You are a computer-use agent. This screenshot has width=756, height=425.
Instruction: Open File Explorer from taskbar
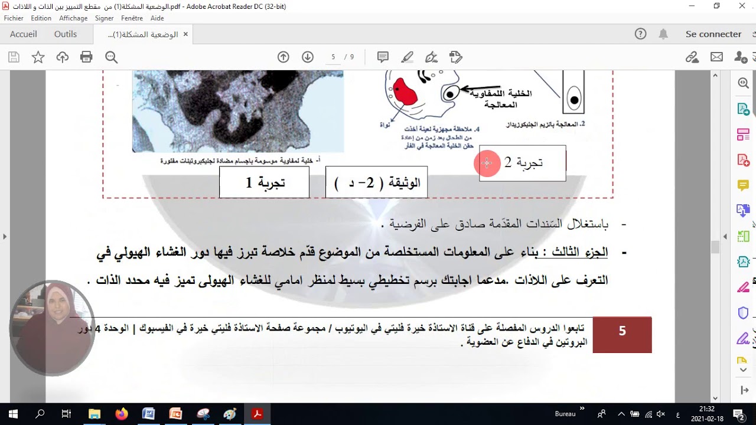[x=94, y=414]
